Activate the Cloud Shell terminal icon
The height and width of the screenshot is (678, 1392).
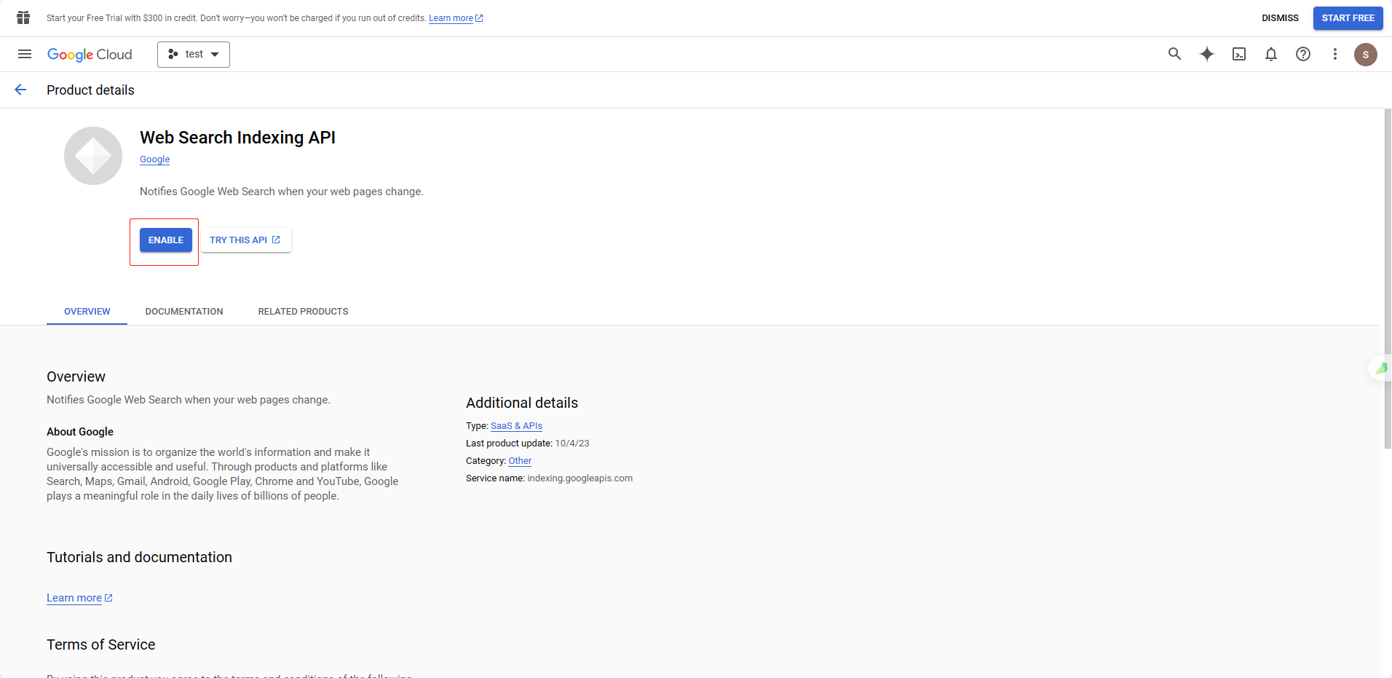point(1239,54)
